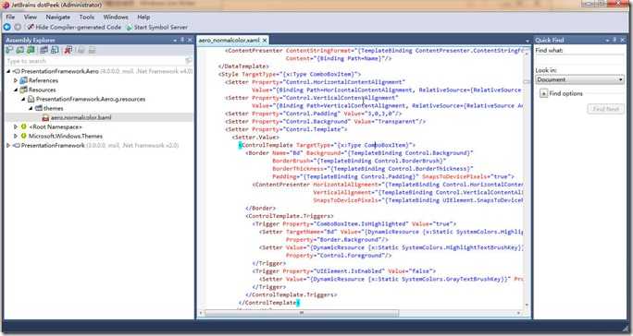Open the Windows menu
Screen dimensions: 633x336
pos(116,17)
